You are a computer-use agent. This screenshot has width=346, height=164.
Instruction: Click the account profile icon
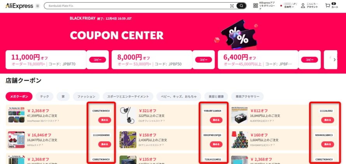303,5
